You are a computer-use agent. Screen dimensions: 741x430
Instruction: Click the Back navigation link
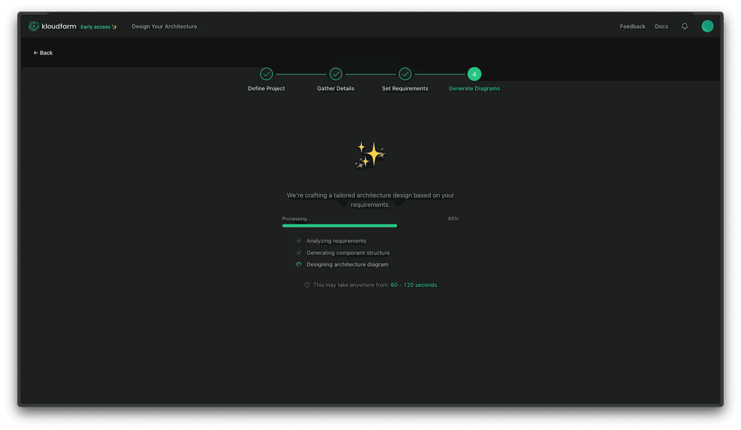click(x=43, y=52)
